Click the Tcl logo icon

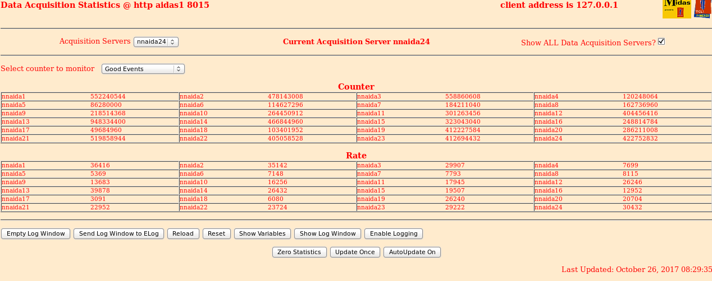(x=702, y=9)
